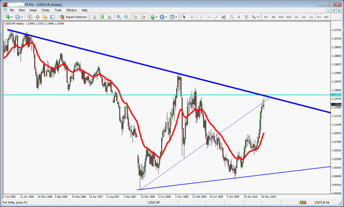Select the horizontal line drawing tool
The width and height of the screenshot is (344, 207).
point(209,17)
